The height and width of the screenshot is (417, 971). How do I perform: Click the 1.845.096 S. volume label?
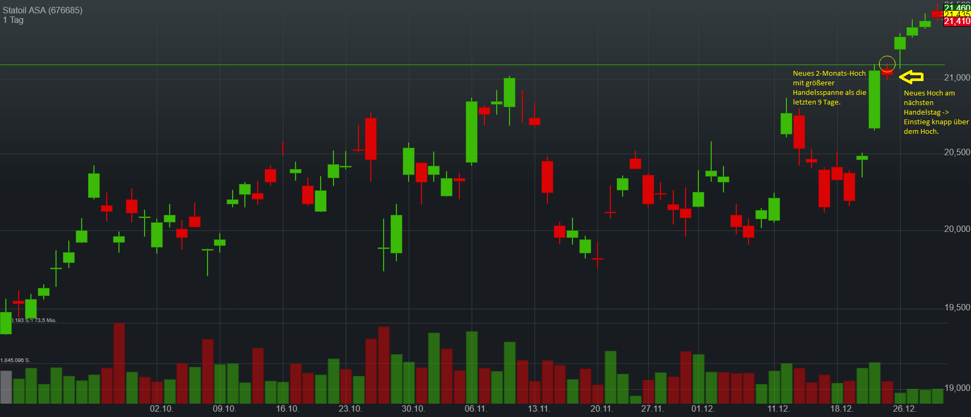pyautogui.click(x=15, y=360)
